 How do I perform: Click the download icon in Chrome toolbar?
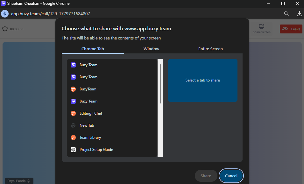(x=299, y=14)
